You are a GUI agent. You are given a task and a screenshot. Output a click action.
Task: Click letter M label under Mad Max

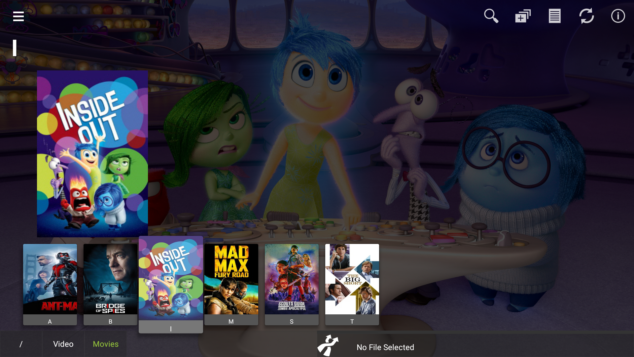pyautogui.click(x=231, y=321)
